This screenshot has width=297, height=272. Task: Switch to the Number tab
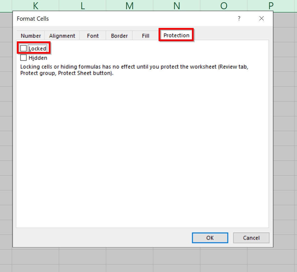pyautogui.click(x=30, y=36)
